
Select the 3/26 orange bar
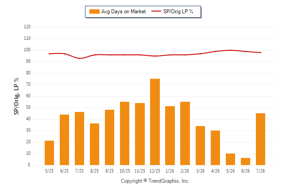200,146
